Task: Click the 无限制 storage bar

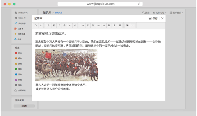Action: click(24, 106)
